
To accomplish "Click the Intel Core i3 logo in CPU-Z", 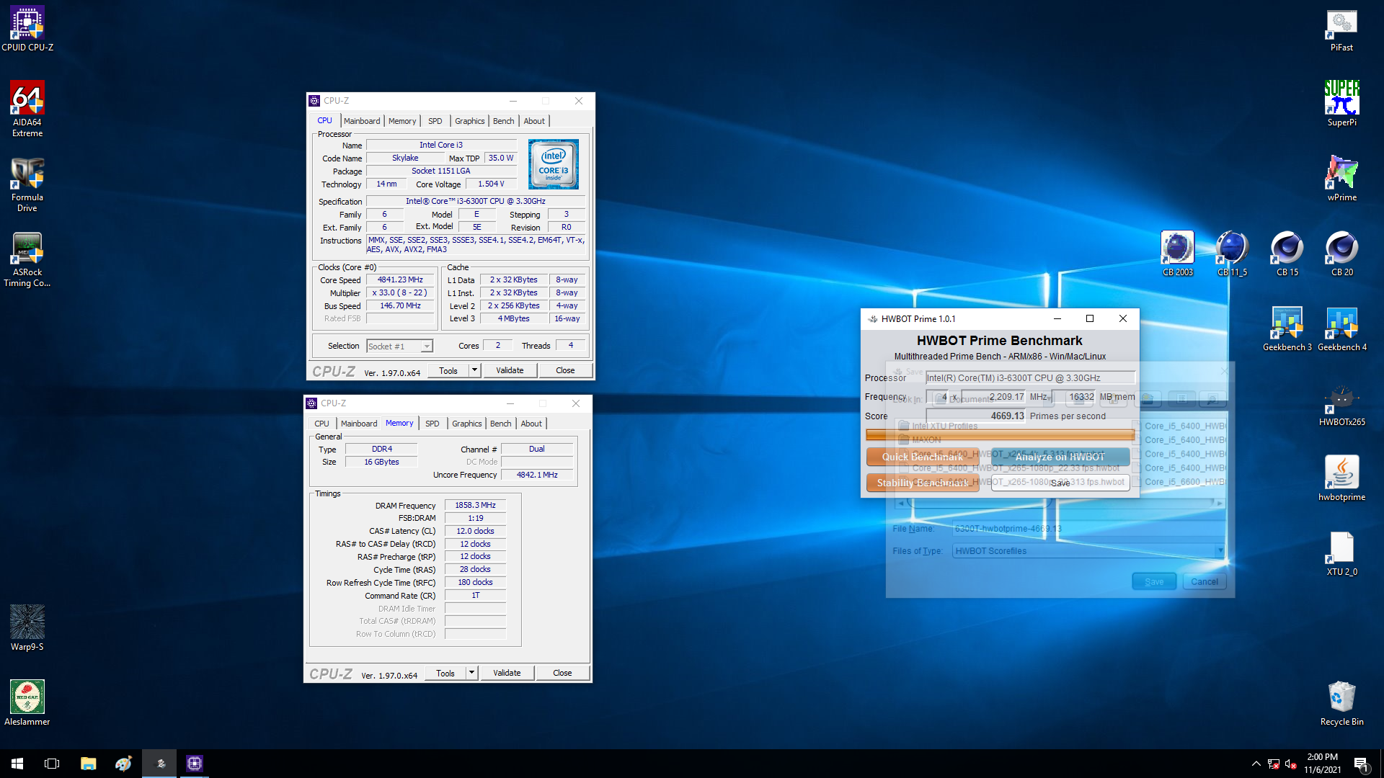I will [554, 165].
